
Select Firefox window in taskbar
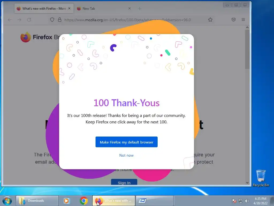(113, 201)
